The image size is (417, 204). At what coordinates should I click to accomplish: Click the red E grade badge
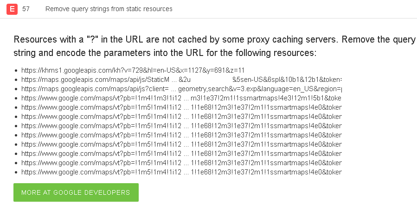point(12,9)
